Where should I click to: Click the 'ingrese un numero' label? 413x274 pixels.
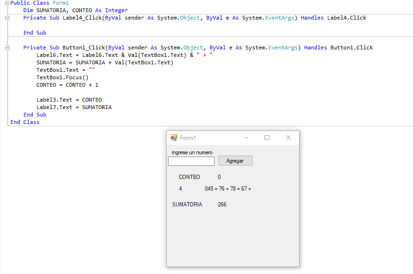coord(192,152)
